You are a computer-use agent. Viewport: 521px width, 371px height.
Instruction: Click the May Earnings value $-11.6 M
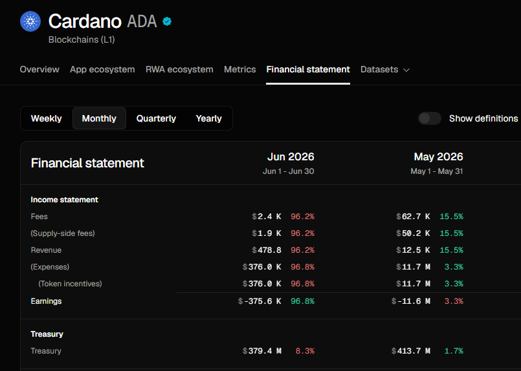coord(411,301)
